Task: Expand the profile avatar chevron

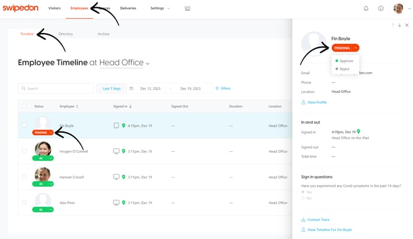Action: pyautogui.click(x=409, y=8)
